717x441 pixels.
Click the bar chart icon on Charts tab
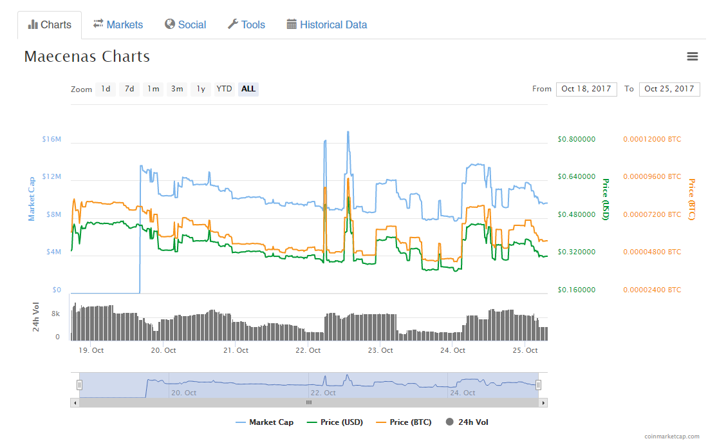click(33, 24)
